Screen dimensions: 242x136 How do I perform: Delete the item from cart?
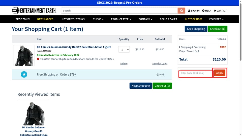[124, 63]
